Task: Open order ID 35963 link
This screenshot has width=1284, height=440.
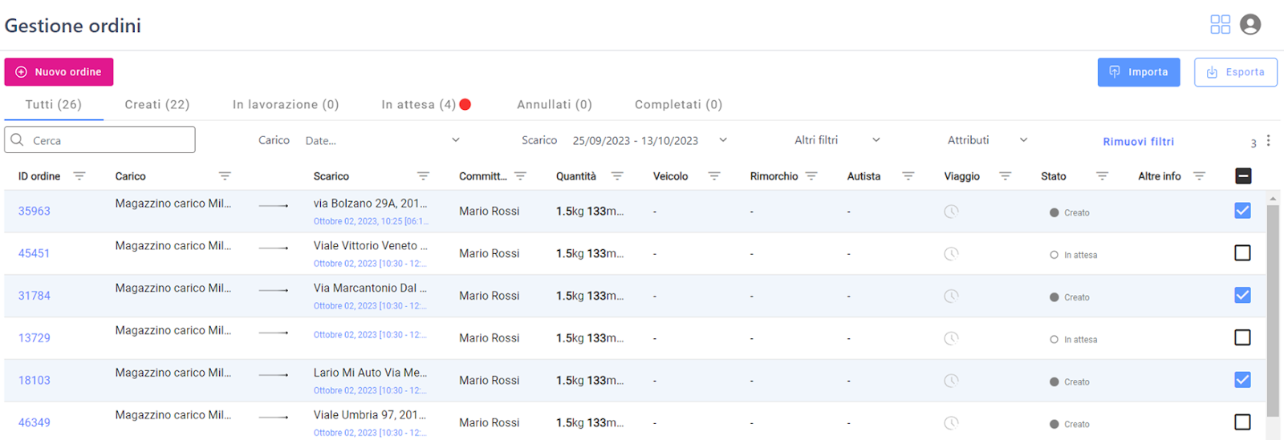Action: [35, 211]
